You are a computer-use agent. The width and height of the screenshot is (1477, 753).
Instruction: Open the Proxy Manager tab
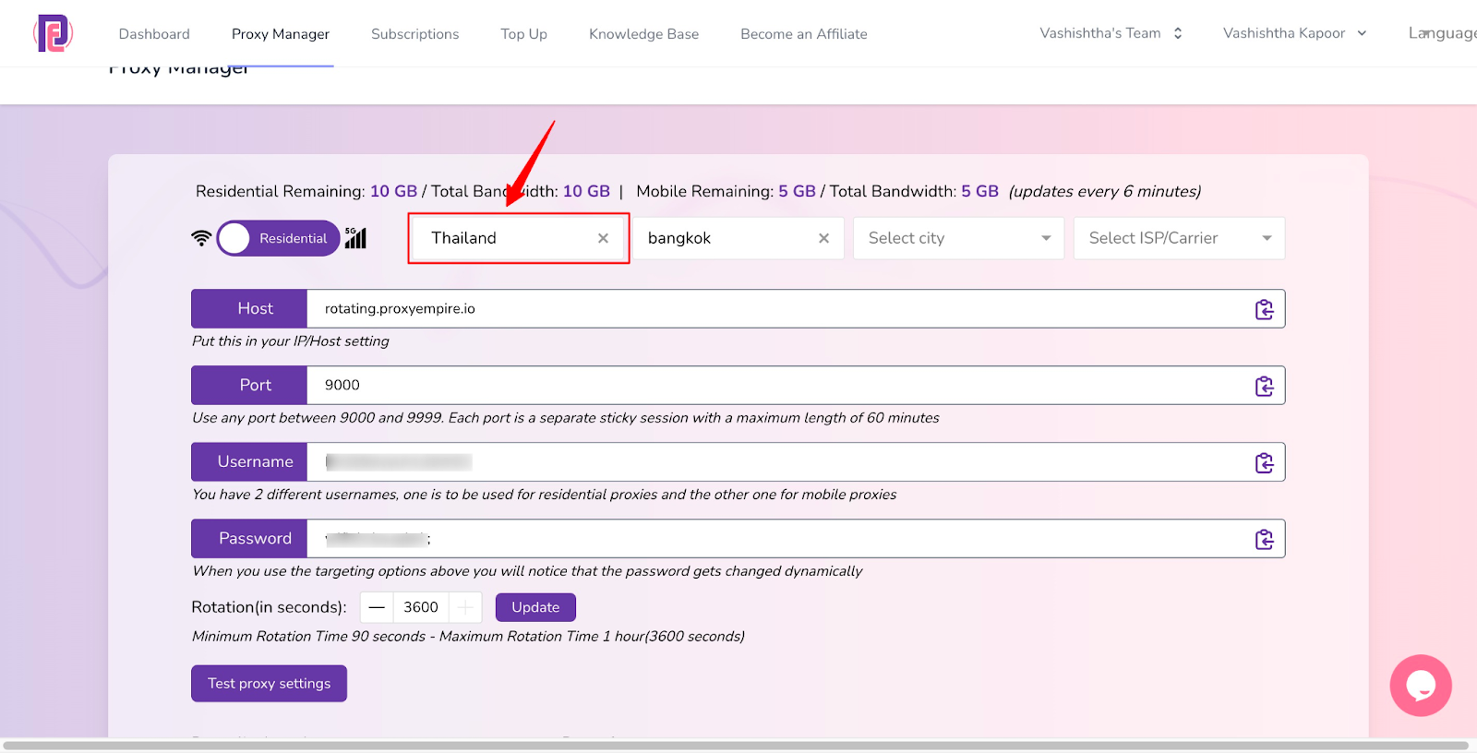click(281, 34)
